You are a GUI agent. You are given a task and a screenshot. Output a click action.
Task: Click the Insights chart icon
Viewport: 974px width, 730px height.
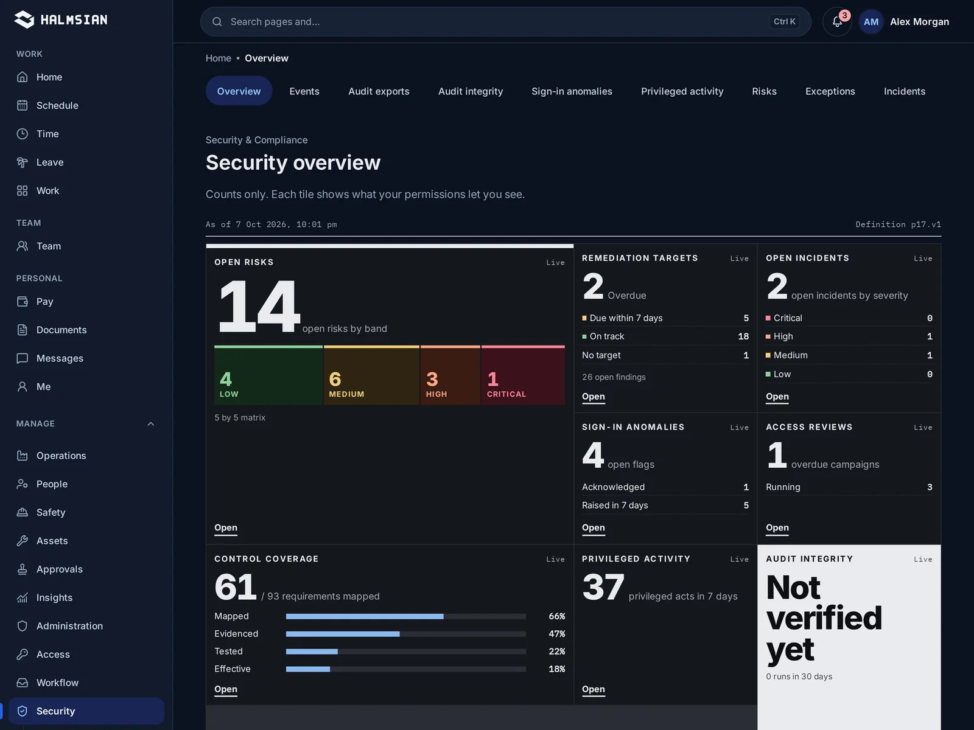(23, 597)
